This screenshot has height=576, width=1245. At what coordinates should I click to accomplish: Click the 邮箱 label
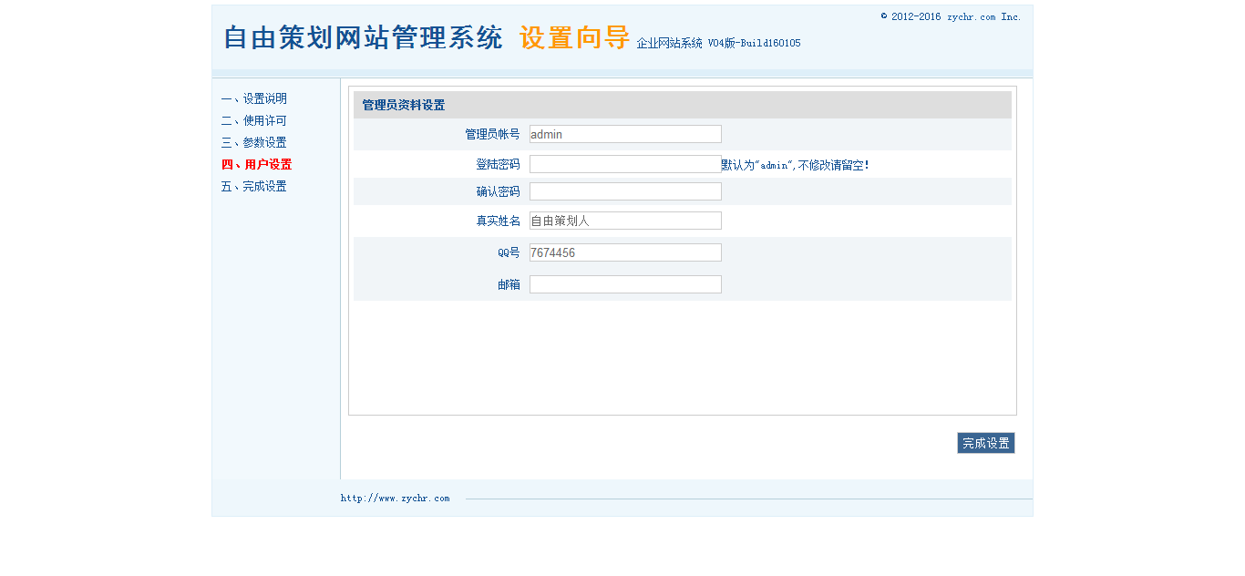pos(509,284)
